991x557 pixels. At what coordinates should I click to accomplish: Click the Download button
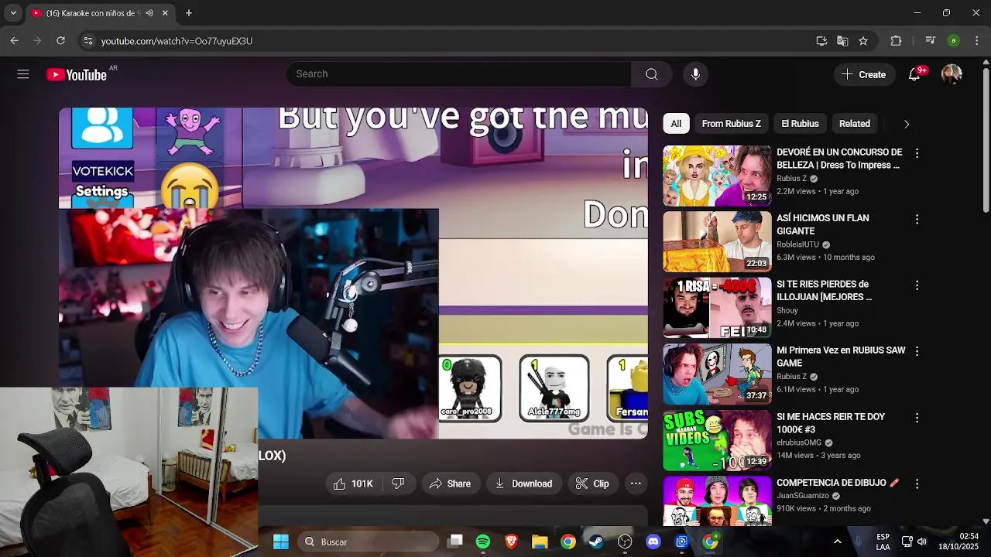coord(523,484)
